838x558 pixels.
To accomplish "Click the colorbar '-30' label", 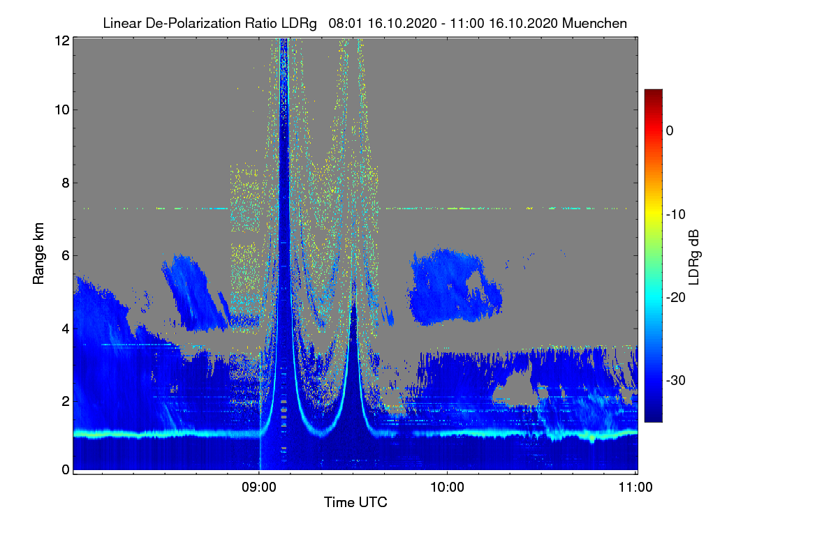I will pos(675,381).
